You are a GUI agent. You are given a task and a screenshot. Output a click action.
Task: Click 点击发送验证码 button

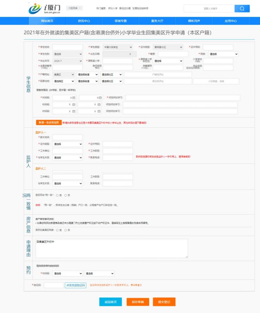coord(76,285)
